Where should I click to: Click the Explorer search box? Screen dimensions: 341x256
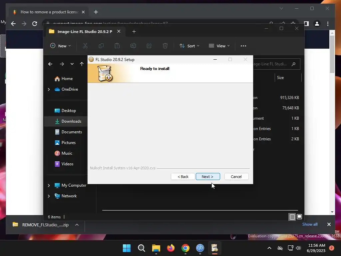coord(276,64)
